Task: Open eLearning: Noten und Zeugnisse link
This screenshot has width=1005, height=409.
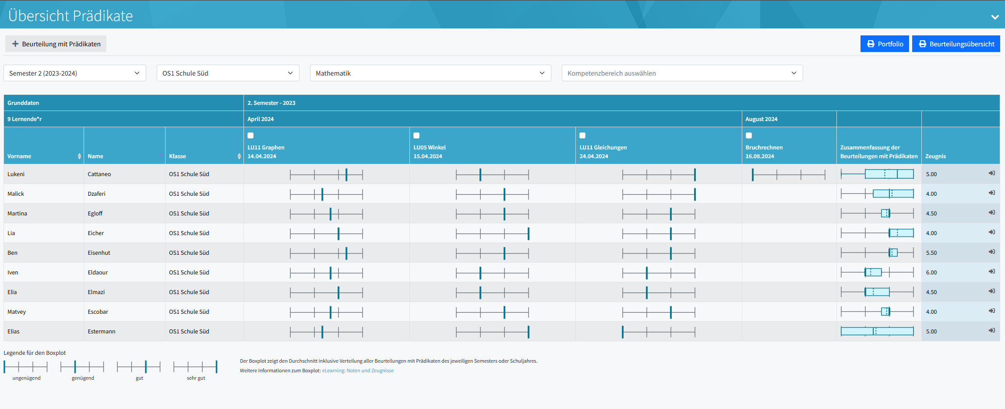Action: 358,371
